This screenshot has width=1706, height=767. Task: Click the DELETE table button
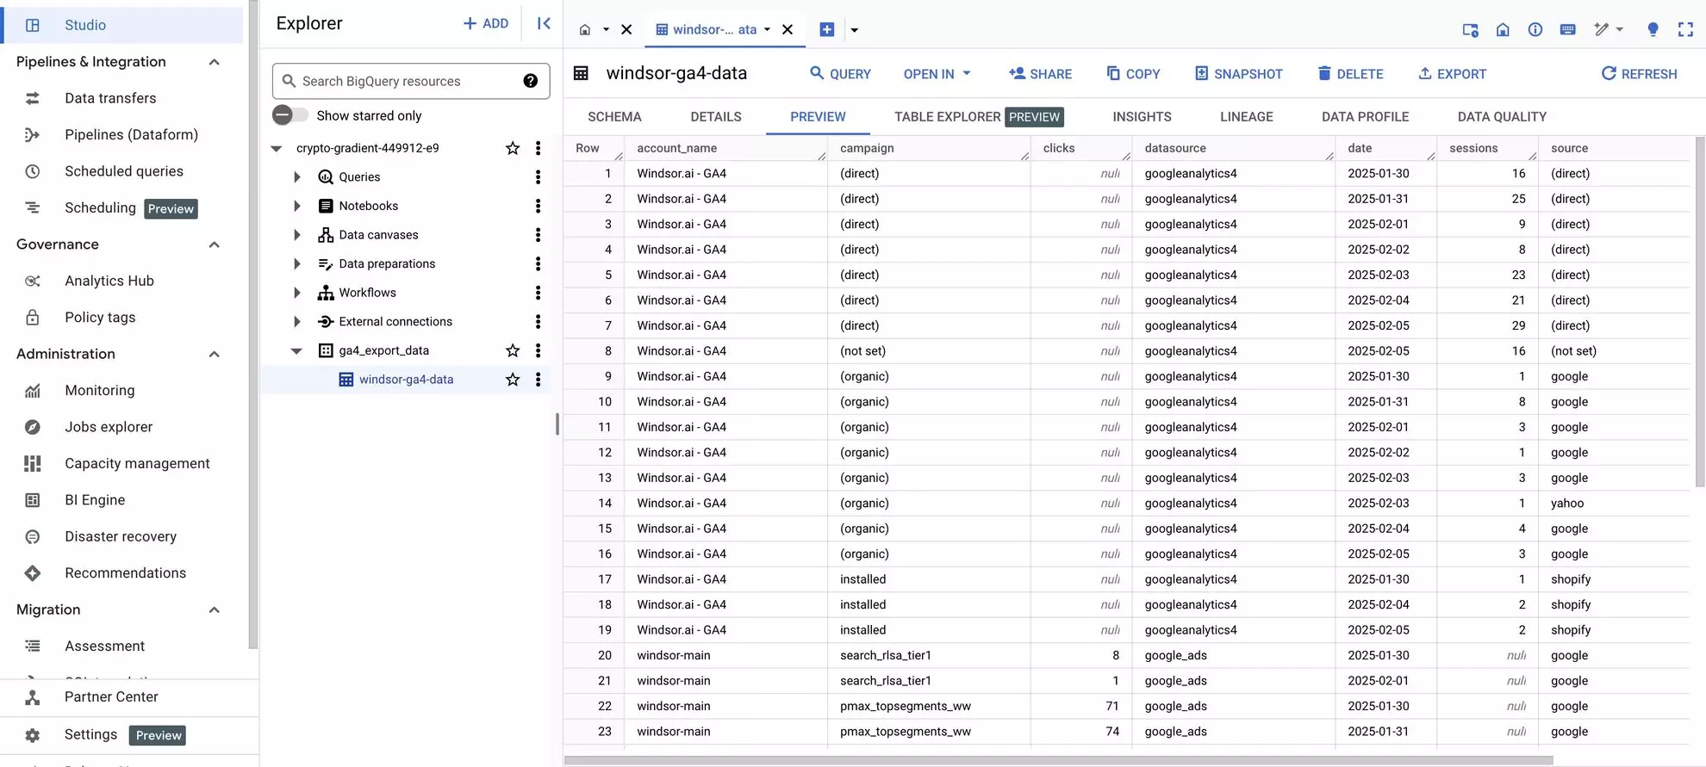1350,74
